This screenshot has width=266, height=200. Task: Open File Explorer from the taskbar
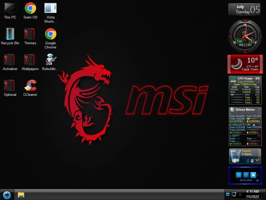coord(21,195)
